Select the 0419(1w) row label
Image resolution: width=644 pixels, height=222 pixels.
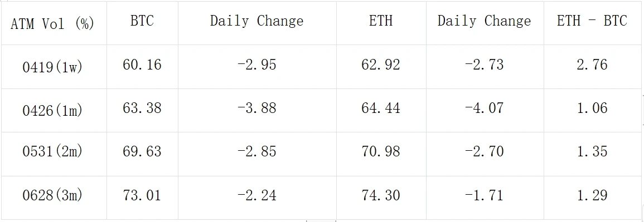pyautogui.click(x=53, y=67)
